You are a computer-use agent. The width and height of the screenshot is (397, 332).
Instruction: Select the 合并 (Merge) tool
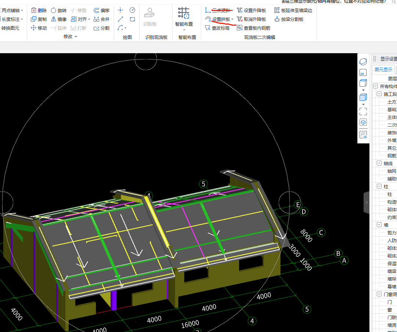pos(101,19)
